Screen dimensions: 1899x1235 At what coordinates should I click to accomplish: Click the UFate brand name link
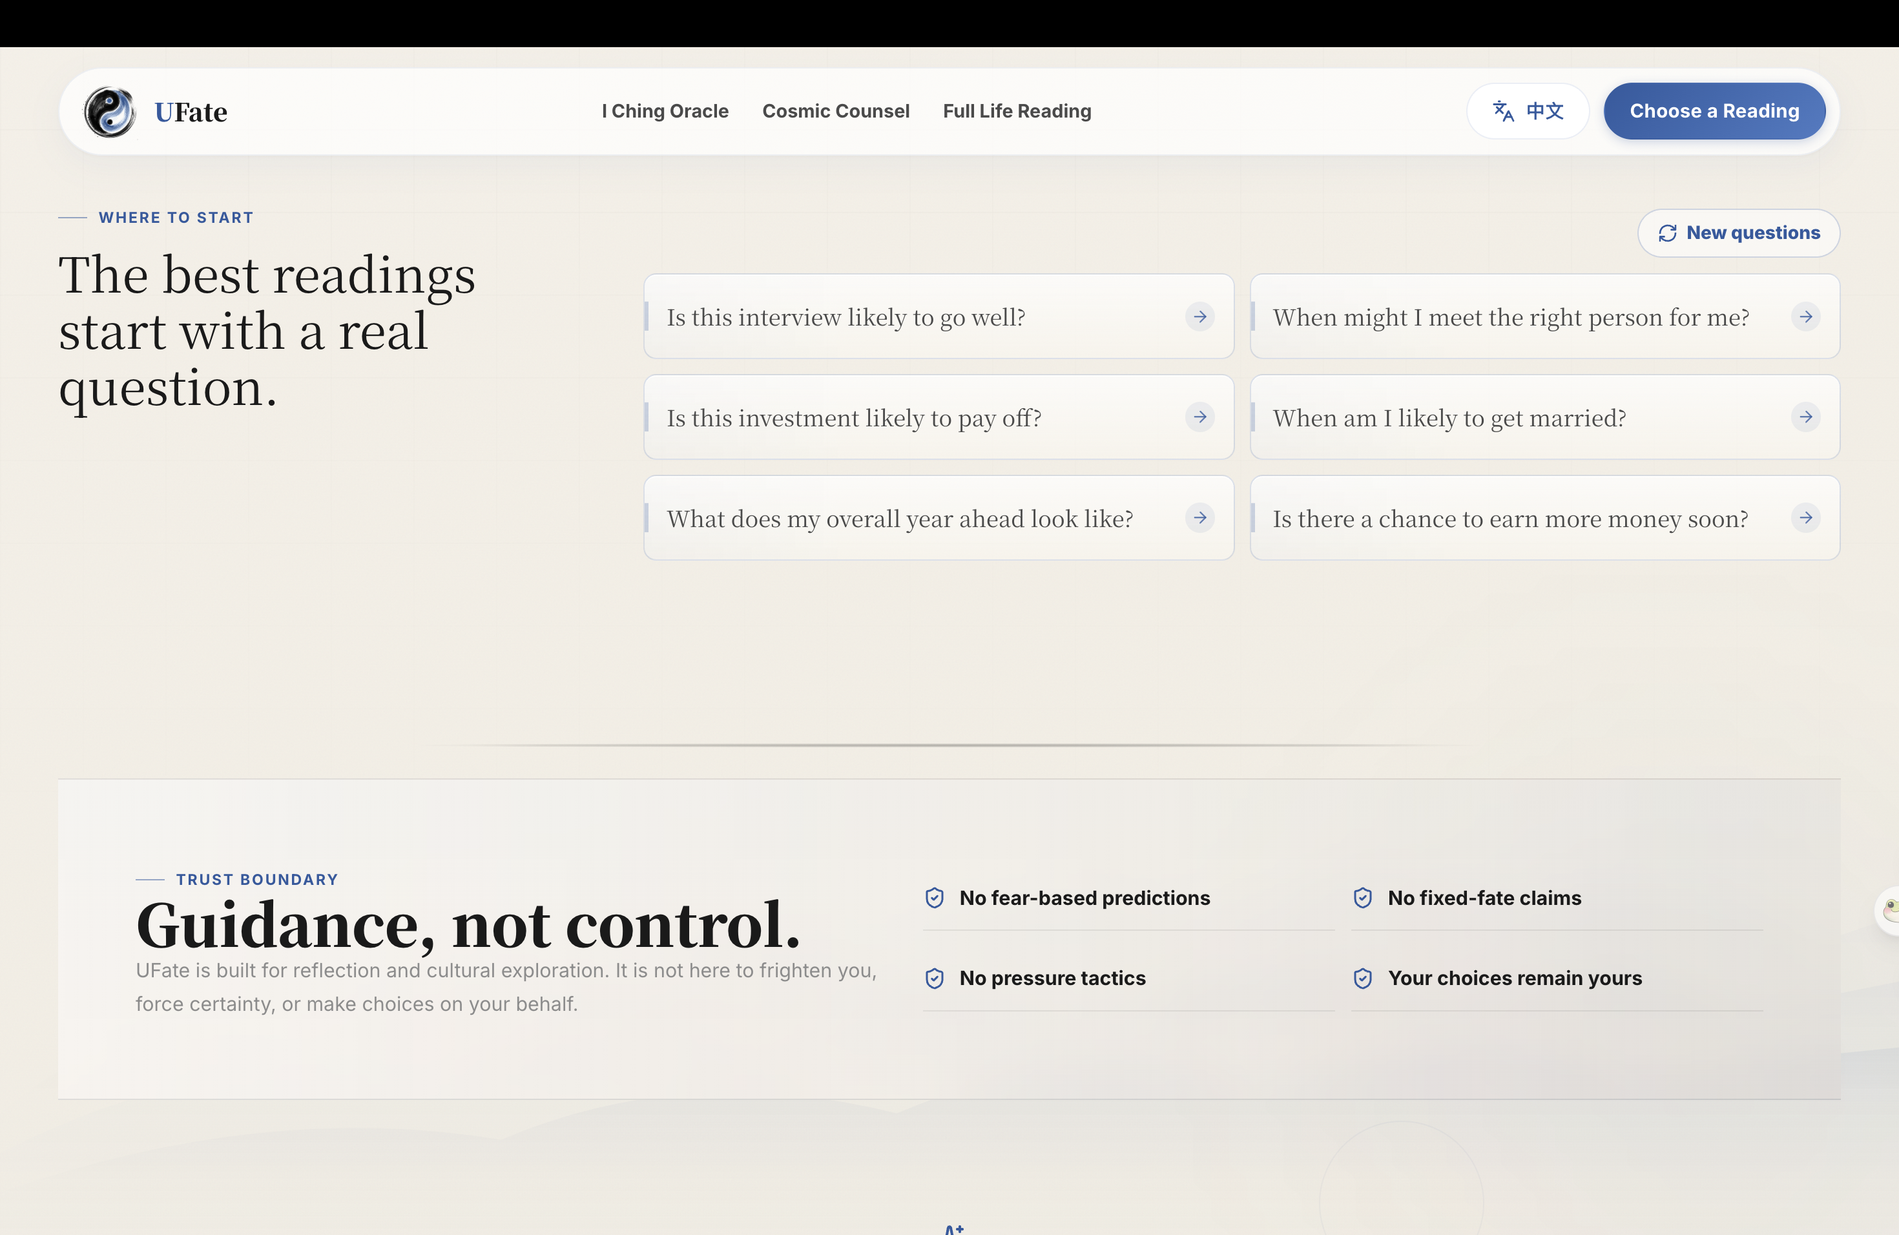(x=191, y=112)
